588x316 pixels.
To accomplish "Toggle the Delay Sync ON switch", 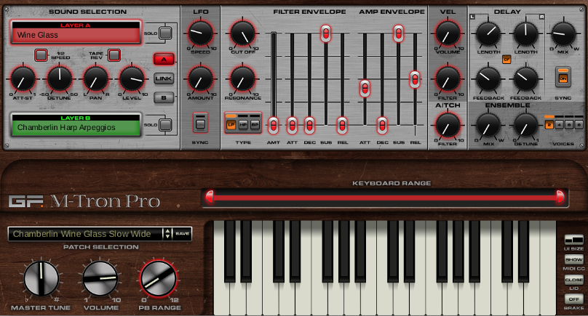I will click(563, 77).
